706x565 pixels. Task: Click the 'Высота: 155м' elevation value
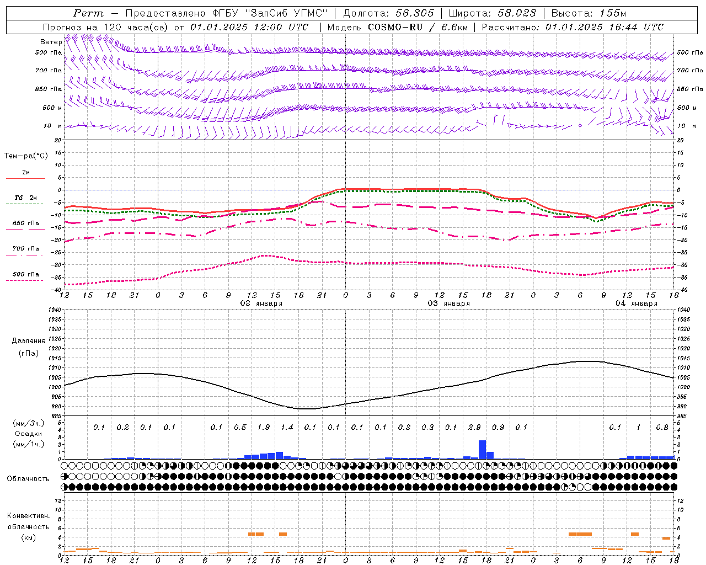point(589,13)
